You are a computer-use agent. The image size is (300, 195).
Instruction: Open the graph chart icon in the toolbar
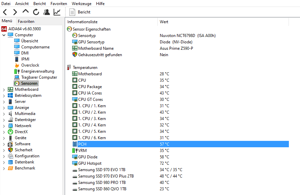point(57,12)
